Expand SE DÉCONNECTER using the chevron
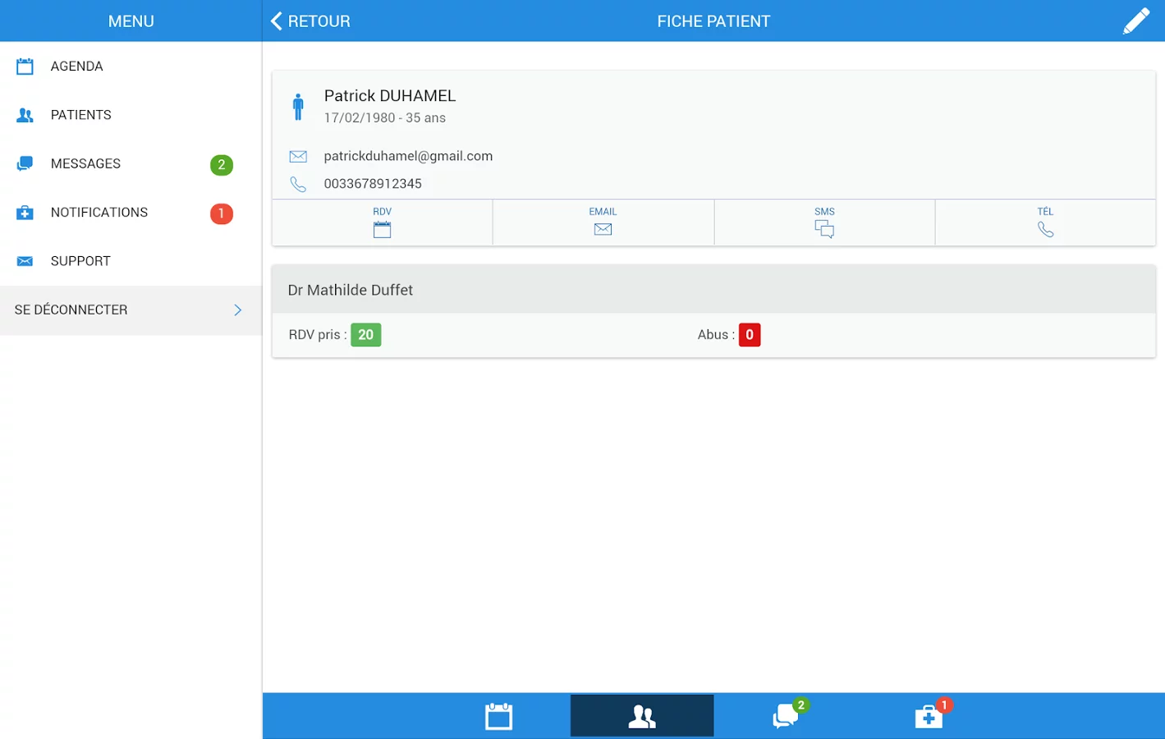The width and height of the screenshot is (1165, 739). [237, 310]
